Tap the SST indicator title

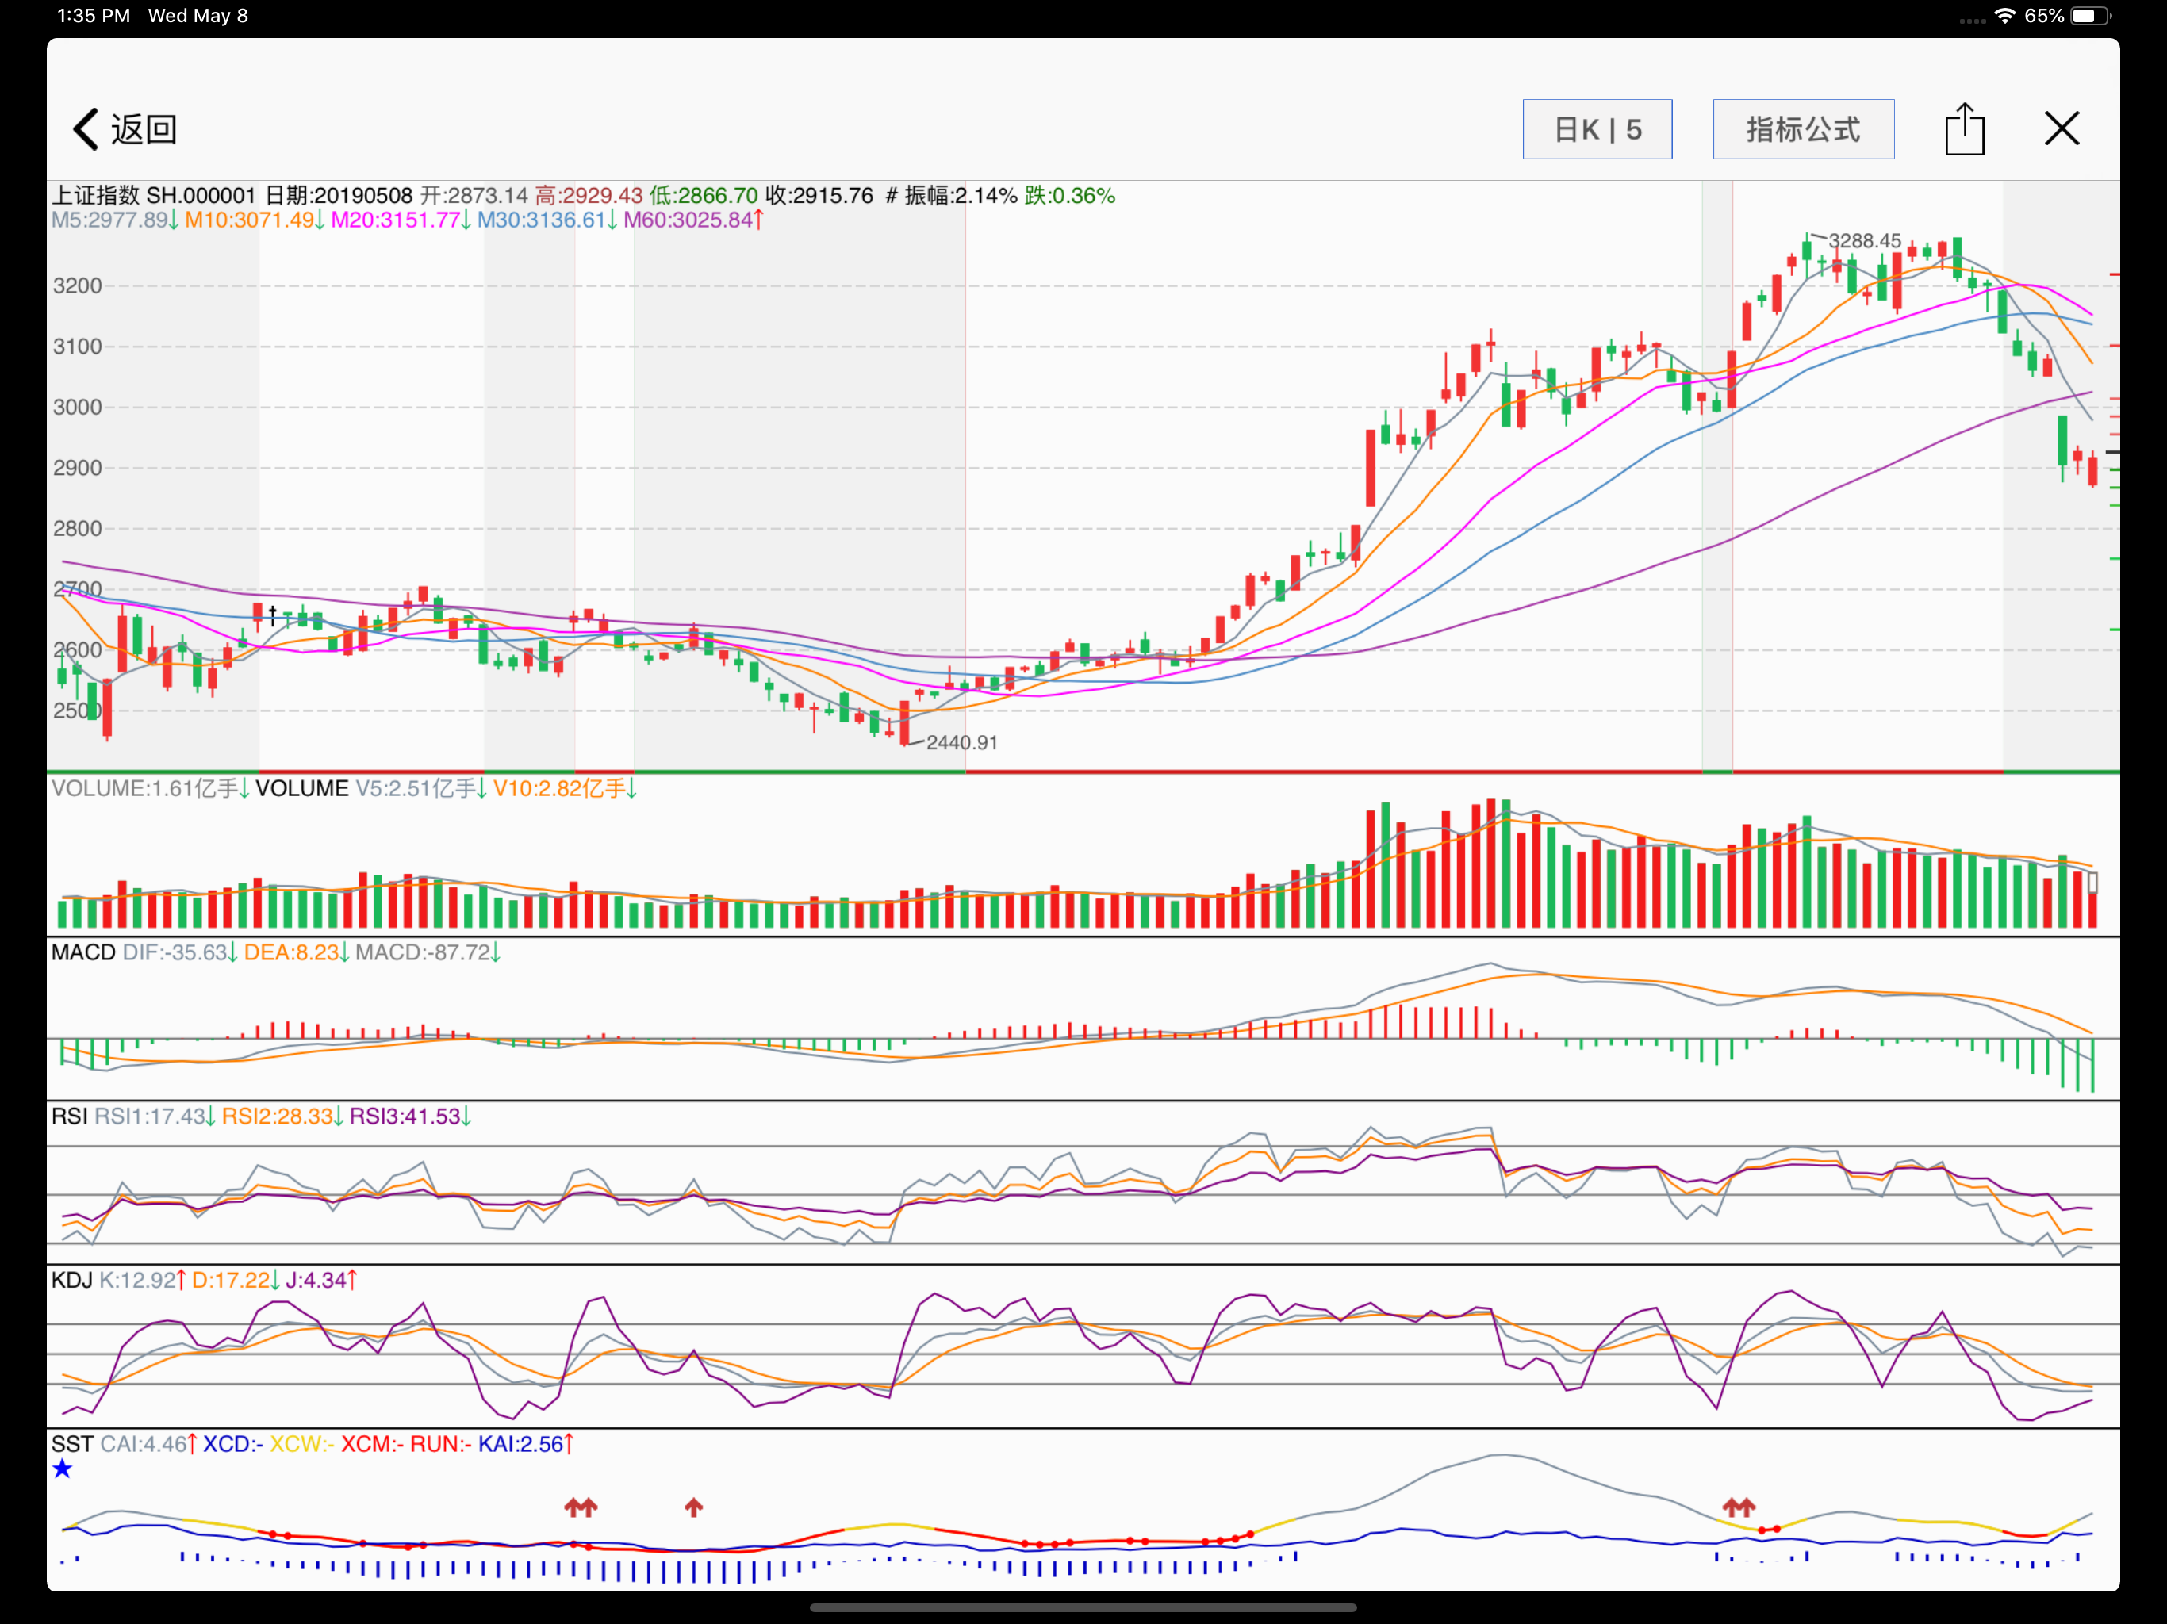(72, 1444)
